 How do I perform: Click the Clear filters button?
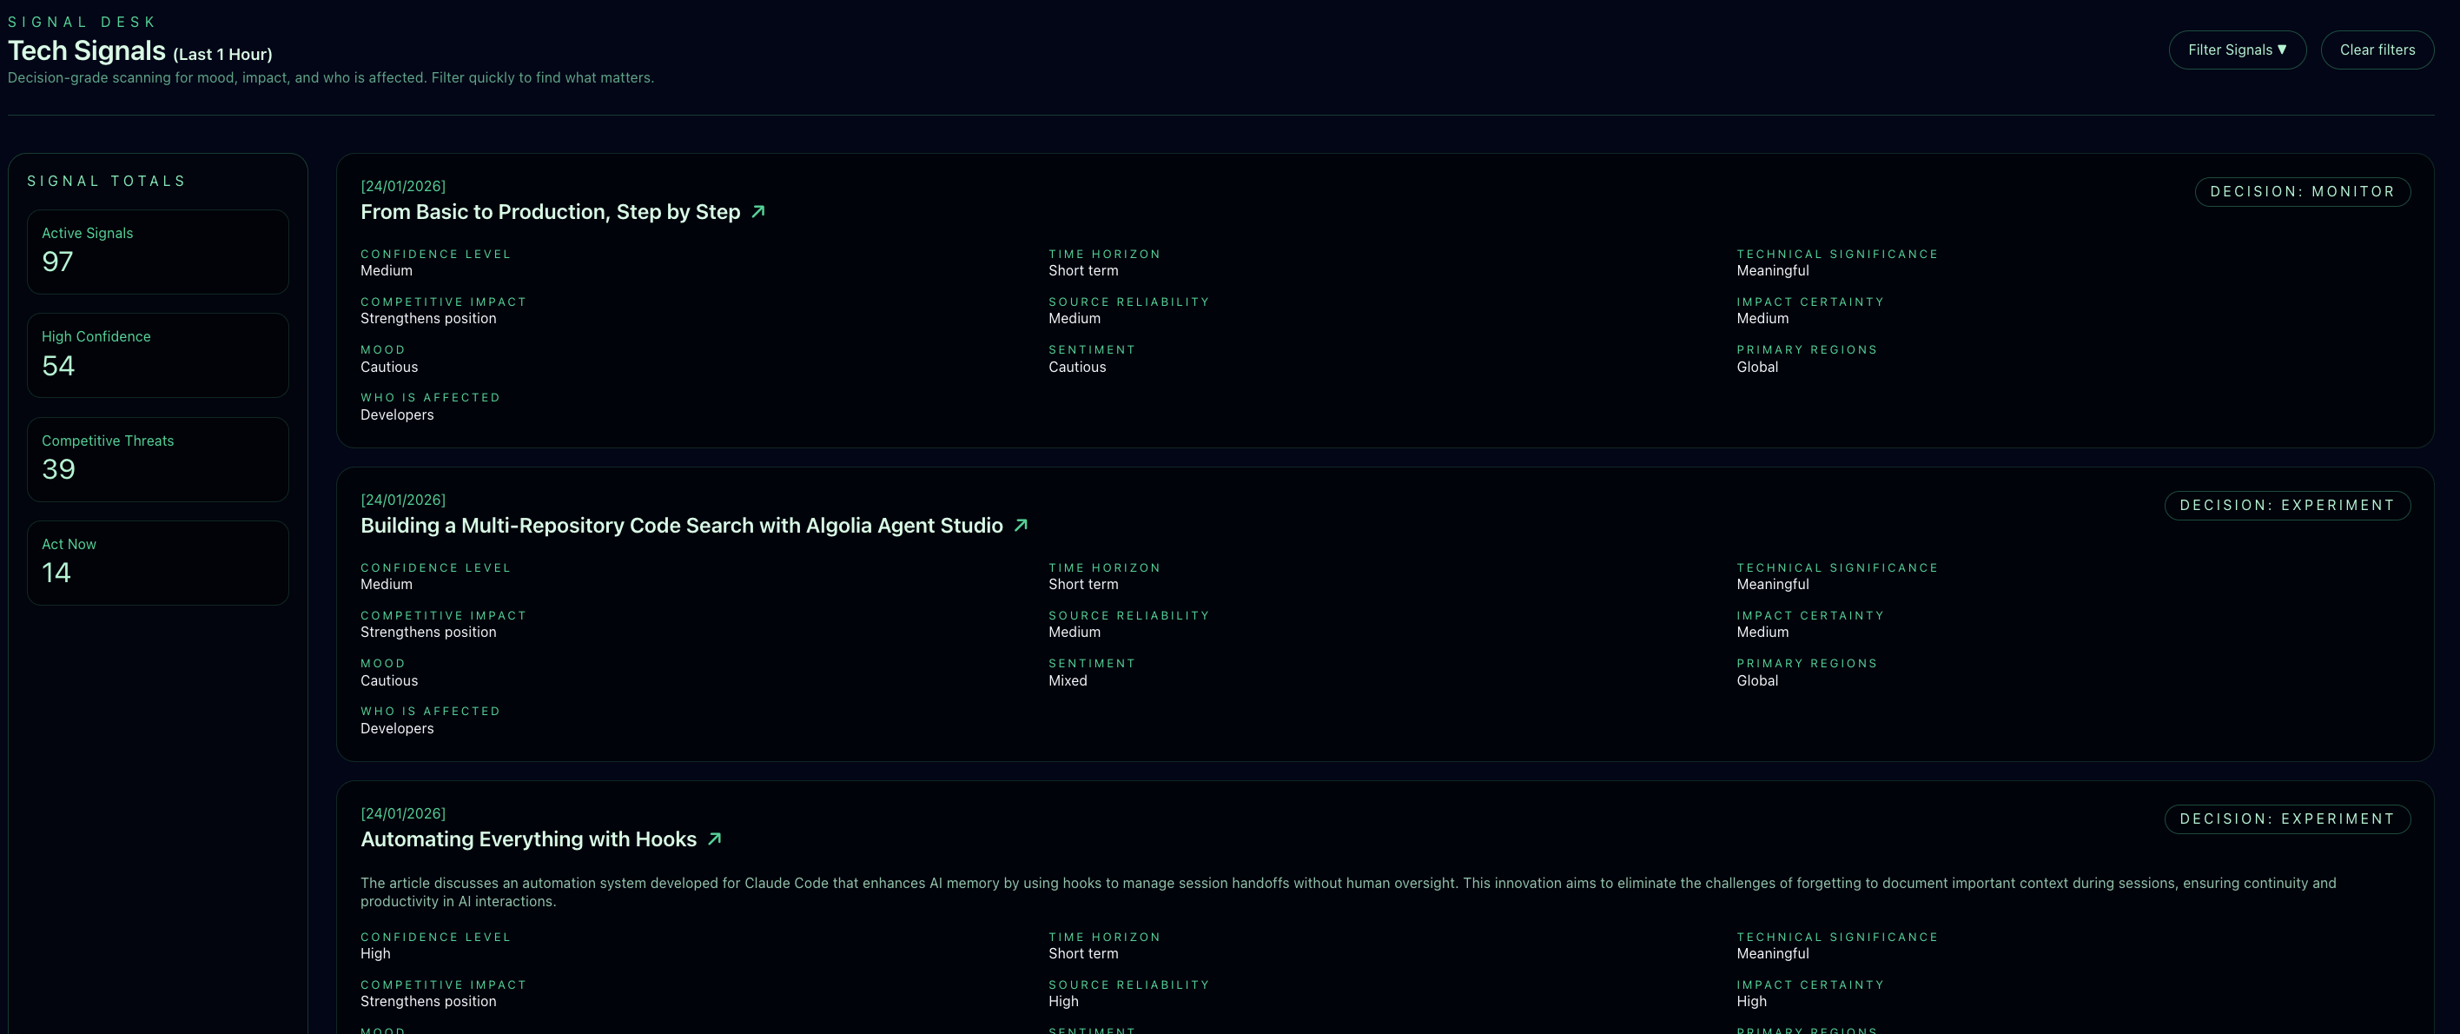2376,50
